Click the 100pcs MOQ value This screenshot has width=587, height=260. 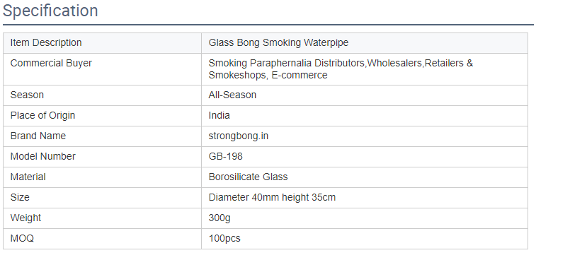click(224, 238)
